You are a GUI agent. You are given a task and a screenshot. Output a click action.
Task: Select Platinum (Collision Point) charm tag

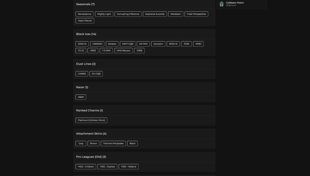91,120
